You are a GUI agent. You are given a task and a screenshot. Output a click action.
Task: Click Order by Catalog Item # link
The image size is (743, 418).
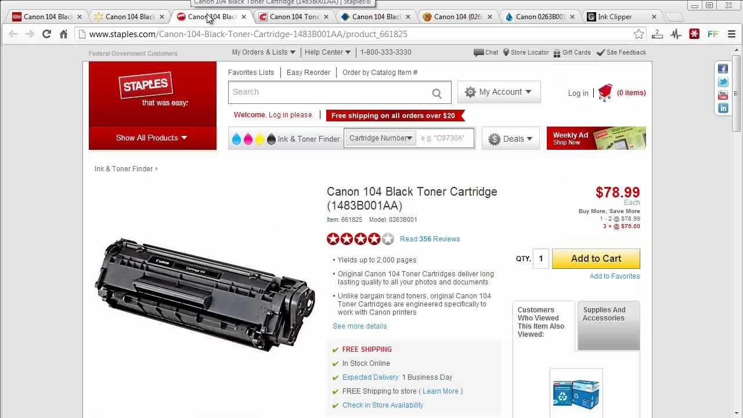click(x=380, y=73)
